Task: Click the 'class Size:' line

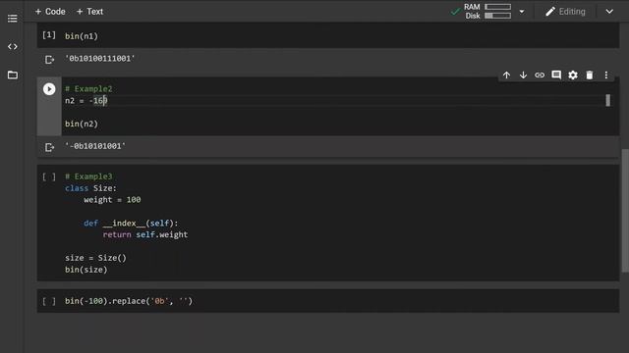Action: point(90,188)
